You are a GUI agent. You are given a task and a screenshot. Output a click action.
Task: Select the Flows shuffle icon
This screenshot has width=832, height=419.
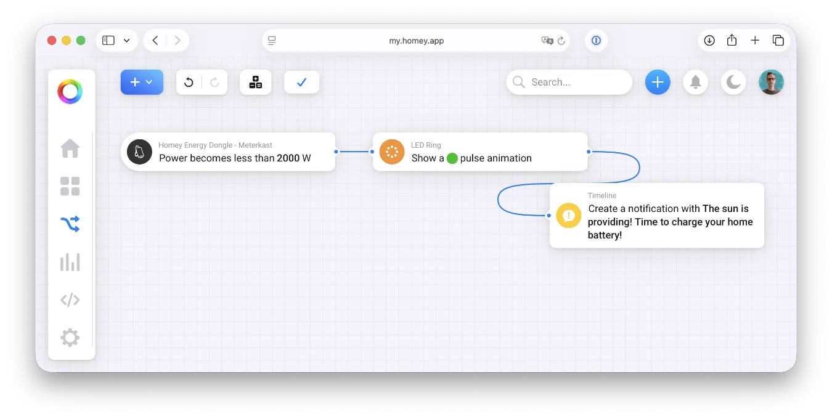click(x=70, y=224)
